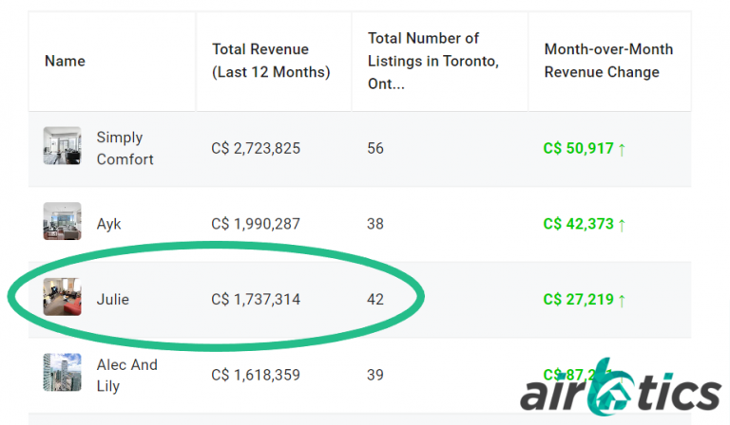Click revenue value C$ 1,990,287
This screenshot has width=730, height=425.
[x=256, y=224]
